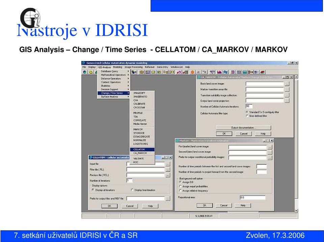Choose MARKOV from the submenu
Image resolution: width=324 pixels, height=242 pixels.
click(142, 129)
